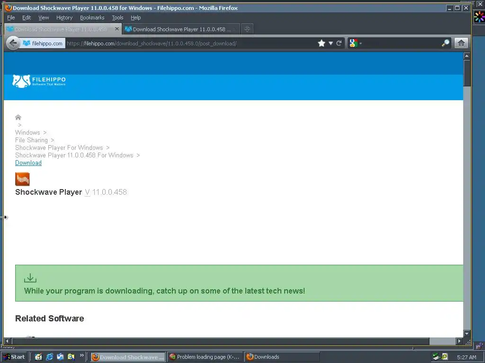
Task: Maximize the Firefox window
Action: coord(457,8)
